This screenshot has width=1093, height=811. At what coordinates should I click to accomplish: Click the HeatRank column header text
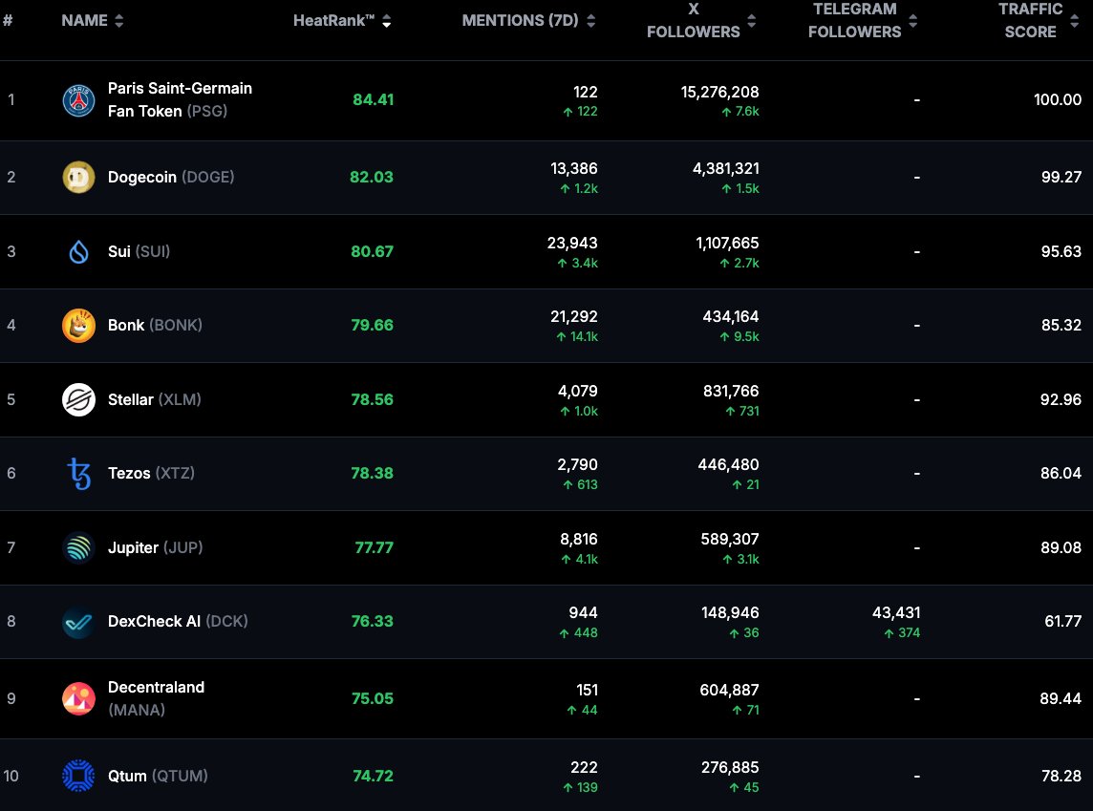tap(333, 21)
